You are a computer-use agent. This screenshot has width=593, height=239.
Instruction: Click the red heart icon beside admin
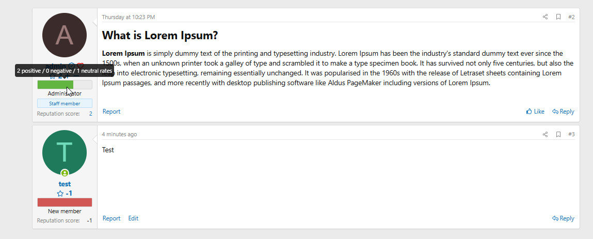[80, 66]
